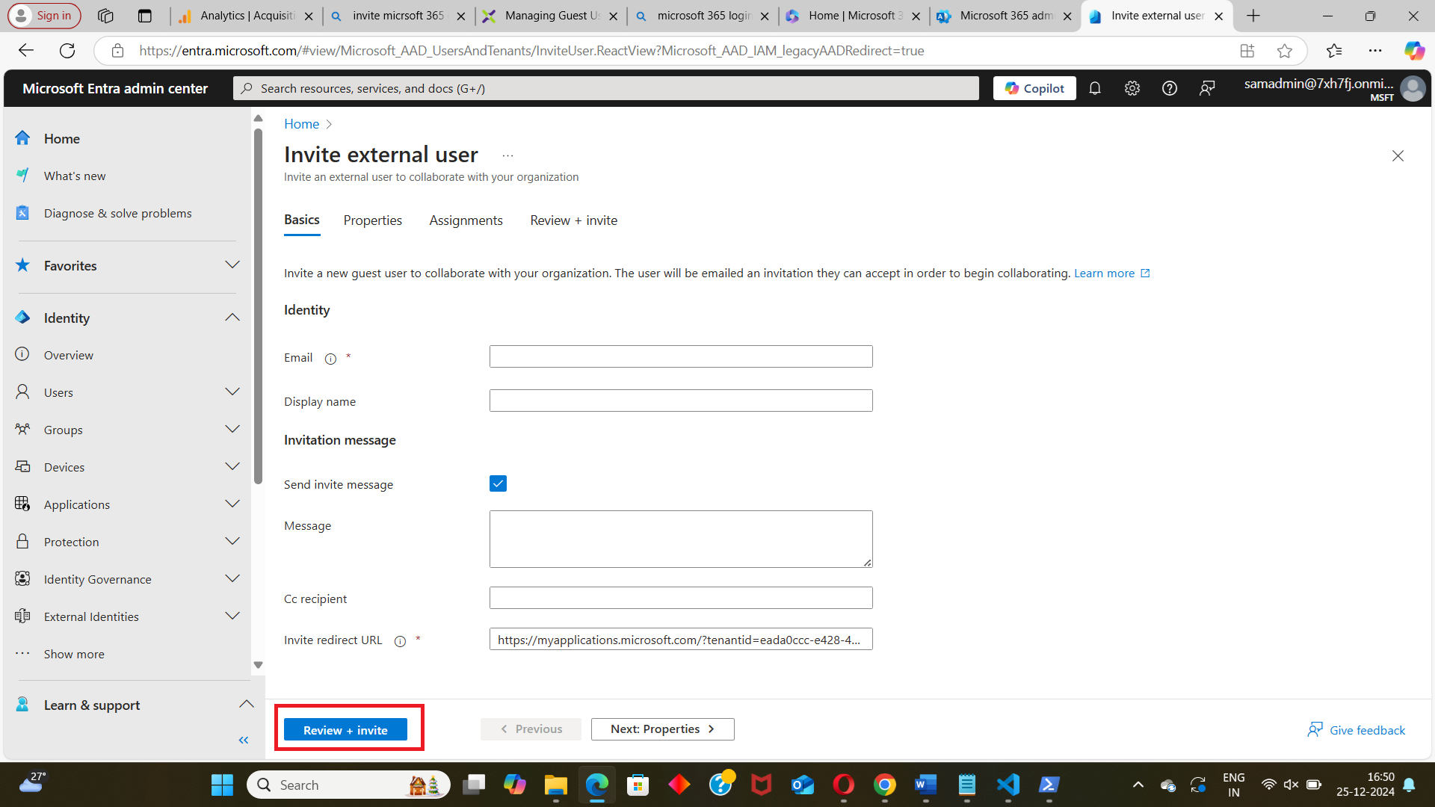Collapse the sidebar with double-chevron icon
This screenshot has width=1435, height=807.
[x=243, y=740]
